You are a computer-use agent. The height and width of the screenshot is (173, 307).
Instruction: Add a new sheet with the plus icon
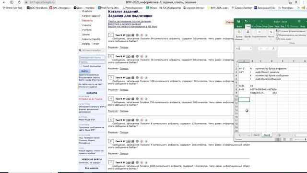(279, 135)
